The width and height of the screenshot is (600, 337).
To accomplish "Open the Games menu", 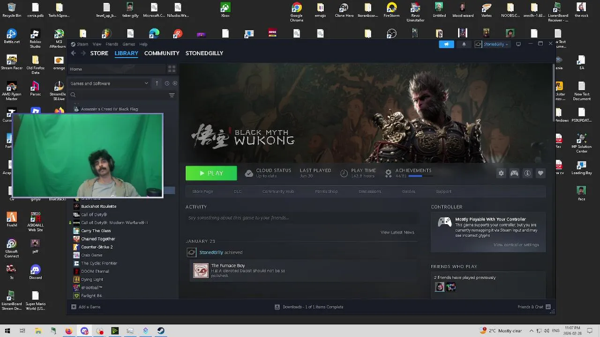I will (x=128, y=44).
